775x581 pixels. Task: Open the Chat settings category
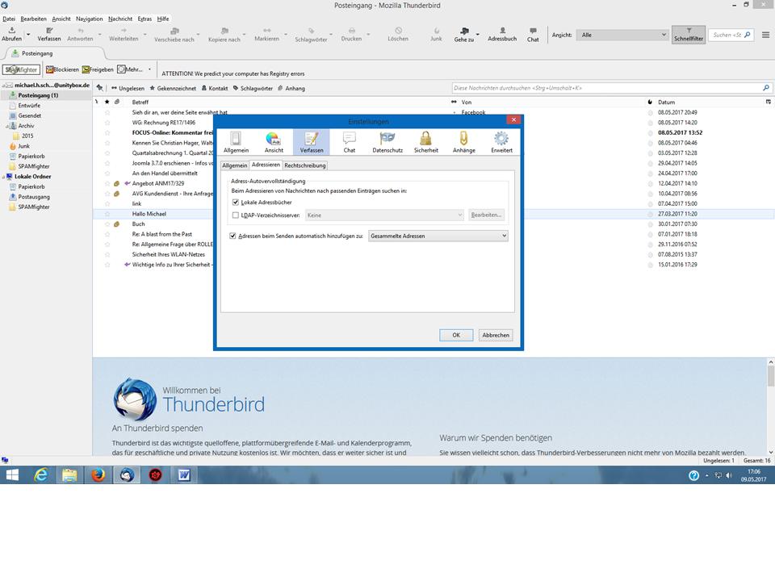(x=350, y=142)
